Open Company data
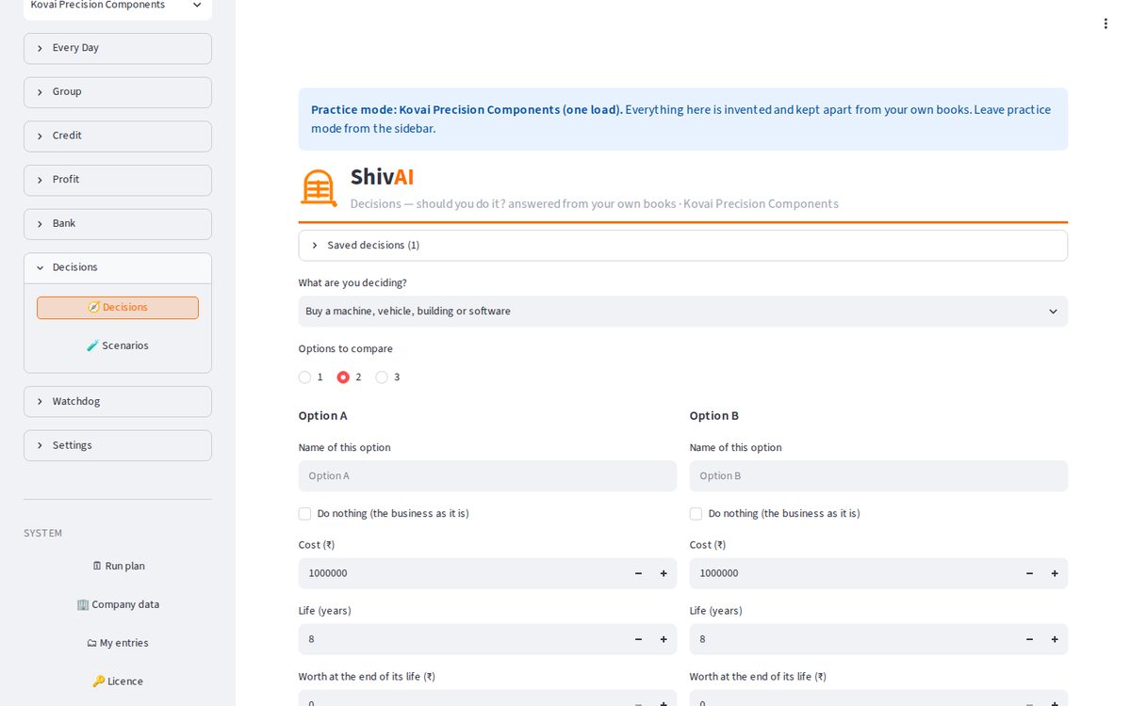 click(x=118, y=605)
